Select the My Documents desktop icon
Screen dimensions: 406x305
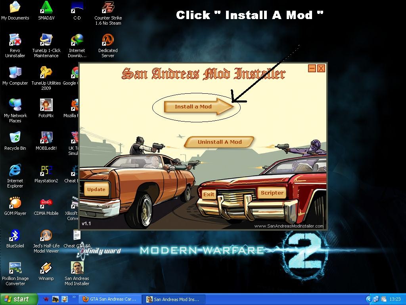click(x=15, y=11)
